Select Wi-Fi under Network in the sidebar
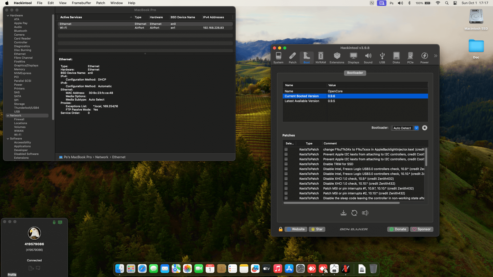The width and height of the screenshot is (493, 277). (x=18, y=135)
